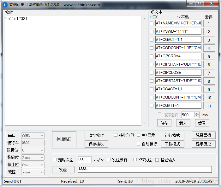Viewport: 221px width, 187px height.
Task: Click the send text field containing 12321
Action: coord(145,169)
